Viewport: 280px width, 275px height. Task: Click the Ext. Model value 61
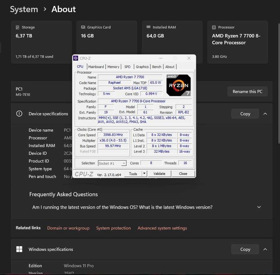click(145, 112)
